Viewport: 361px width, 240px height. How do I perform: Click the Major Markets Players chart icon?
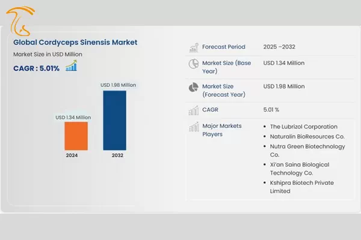(x=194, y=127)
